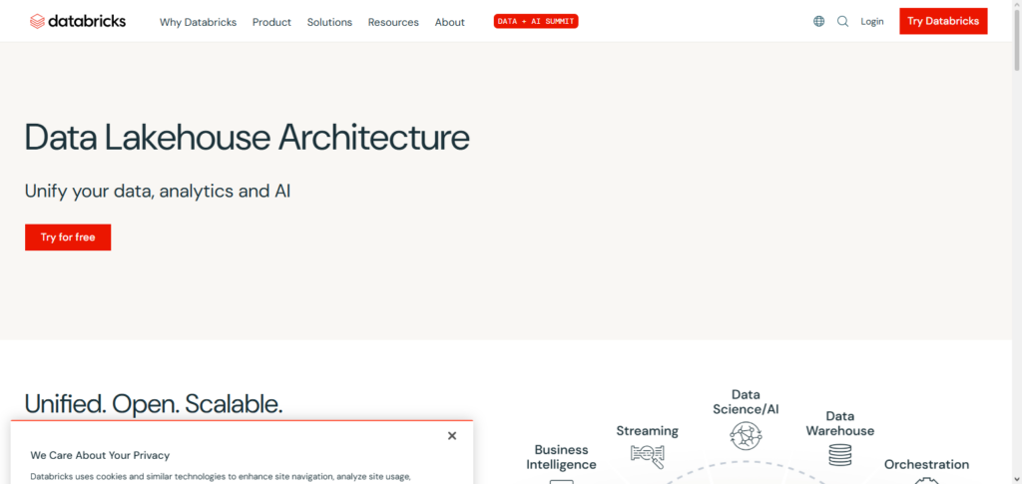1022x484 pixels.
Task: Click the Unify your data subtitle
Action: pos(158,192)
